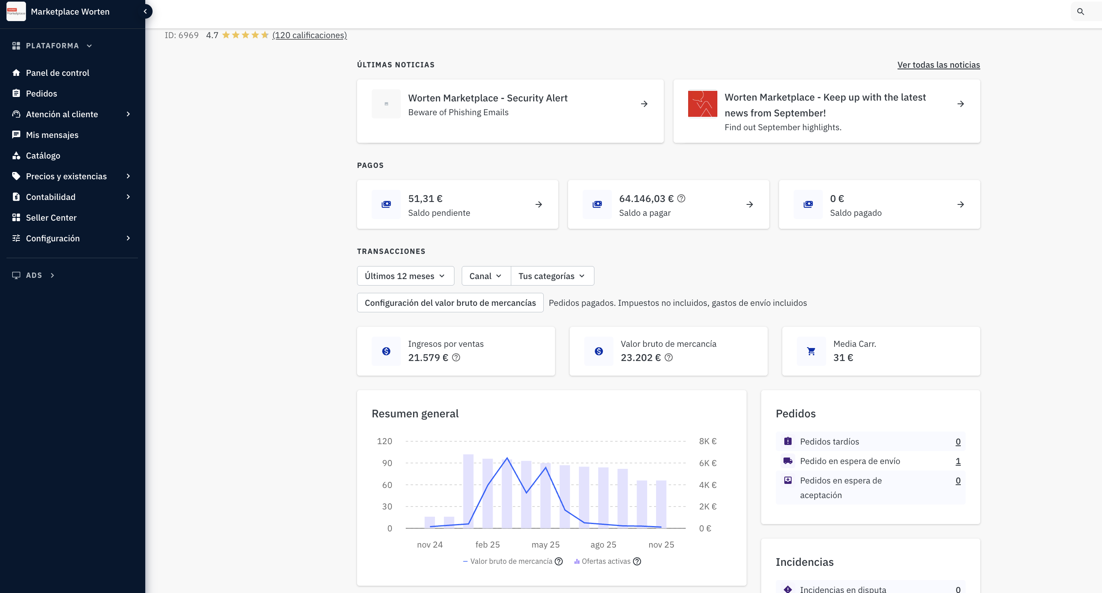The image size is (1102, 593).
Task: Click the Ofertas activas legend help icon
Action: [637, 561]
